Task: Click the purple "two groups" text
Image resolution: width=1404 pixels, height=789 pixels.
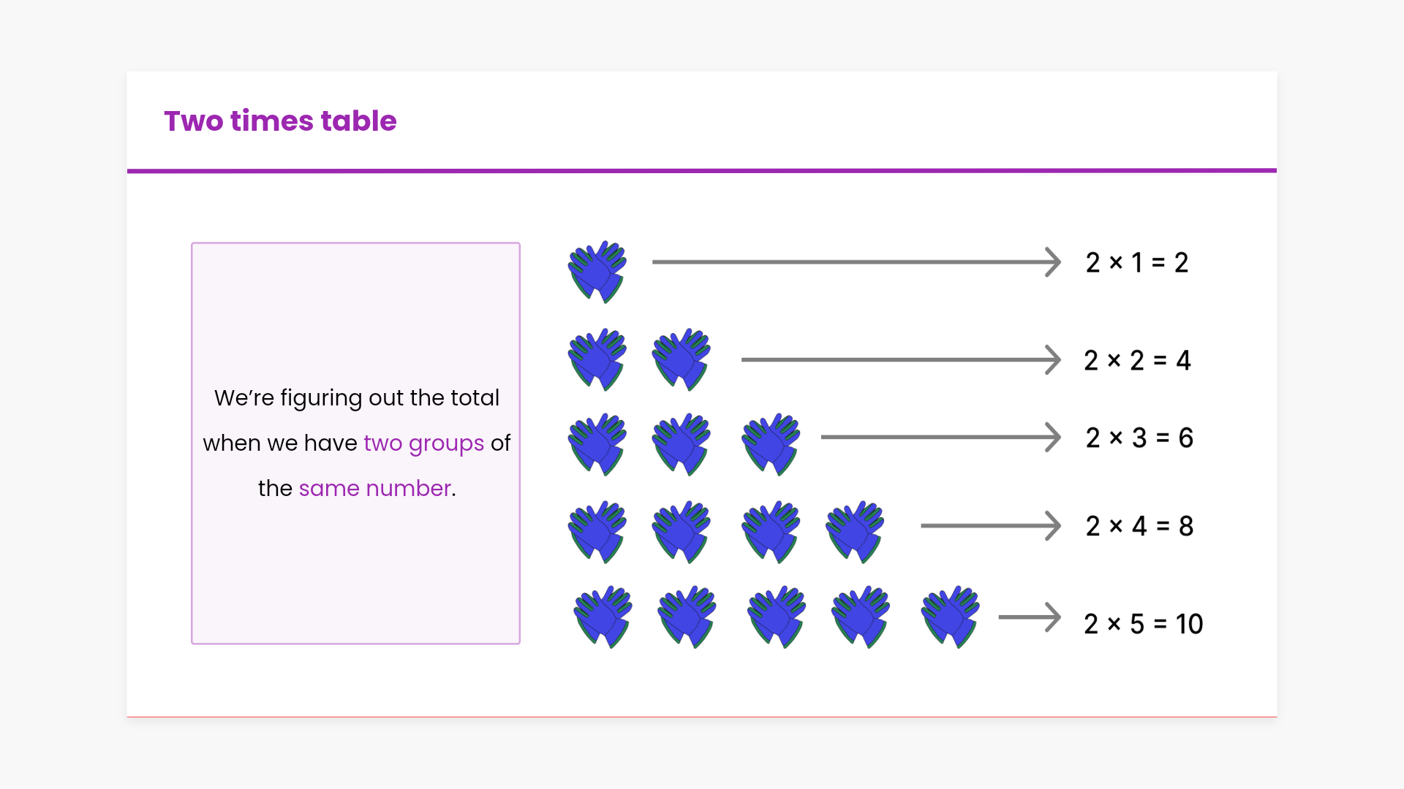Action: [x=423, y=443]
